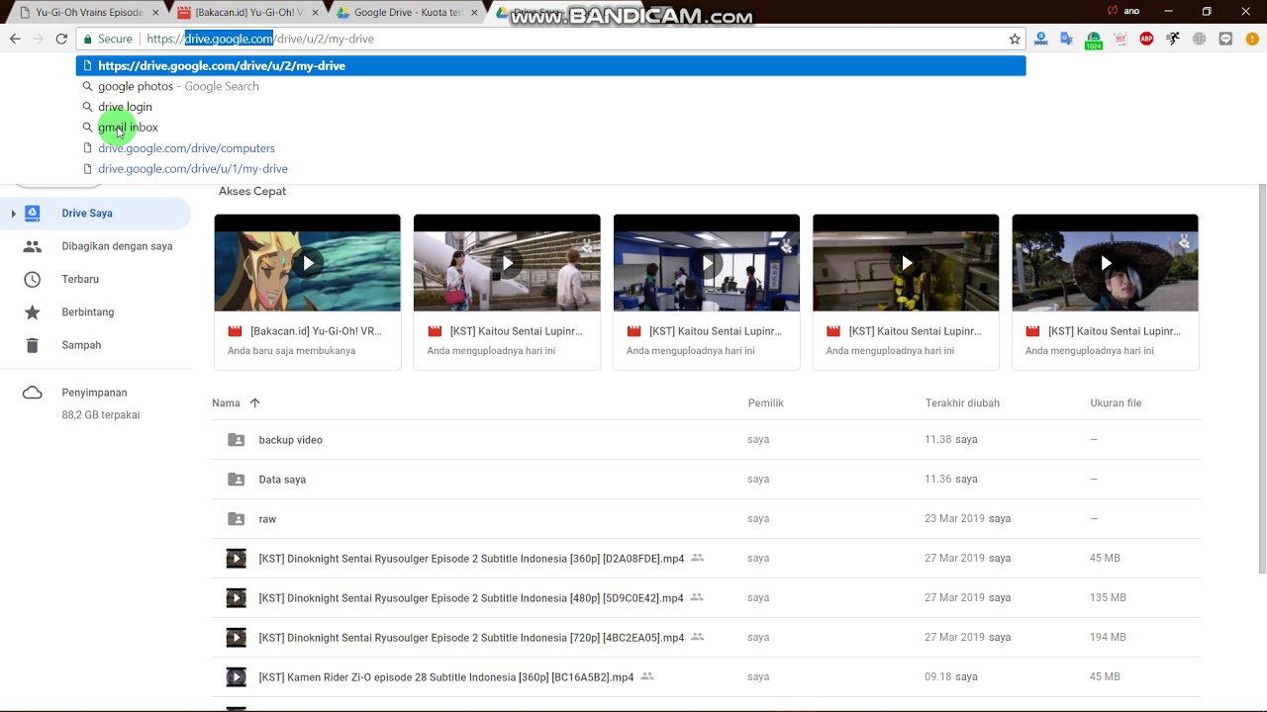The image size is (1267, 712).
Task: Click the backup video folder icon
Action: [x=236, y=440]
